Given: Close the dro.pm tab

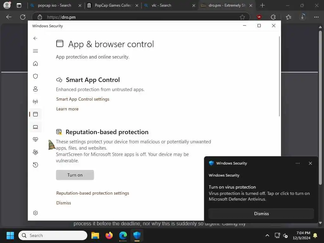Looking at the screenshot, I should click(x=251, y=6).
